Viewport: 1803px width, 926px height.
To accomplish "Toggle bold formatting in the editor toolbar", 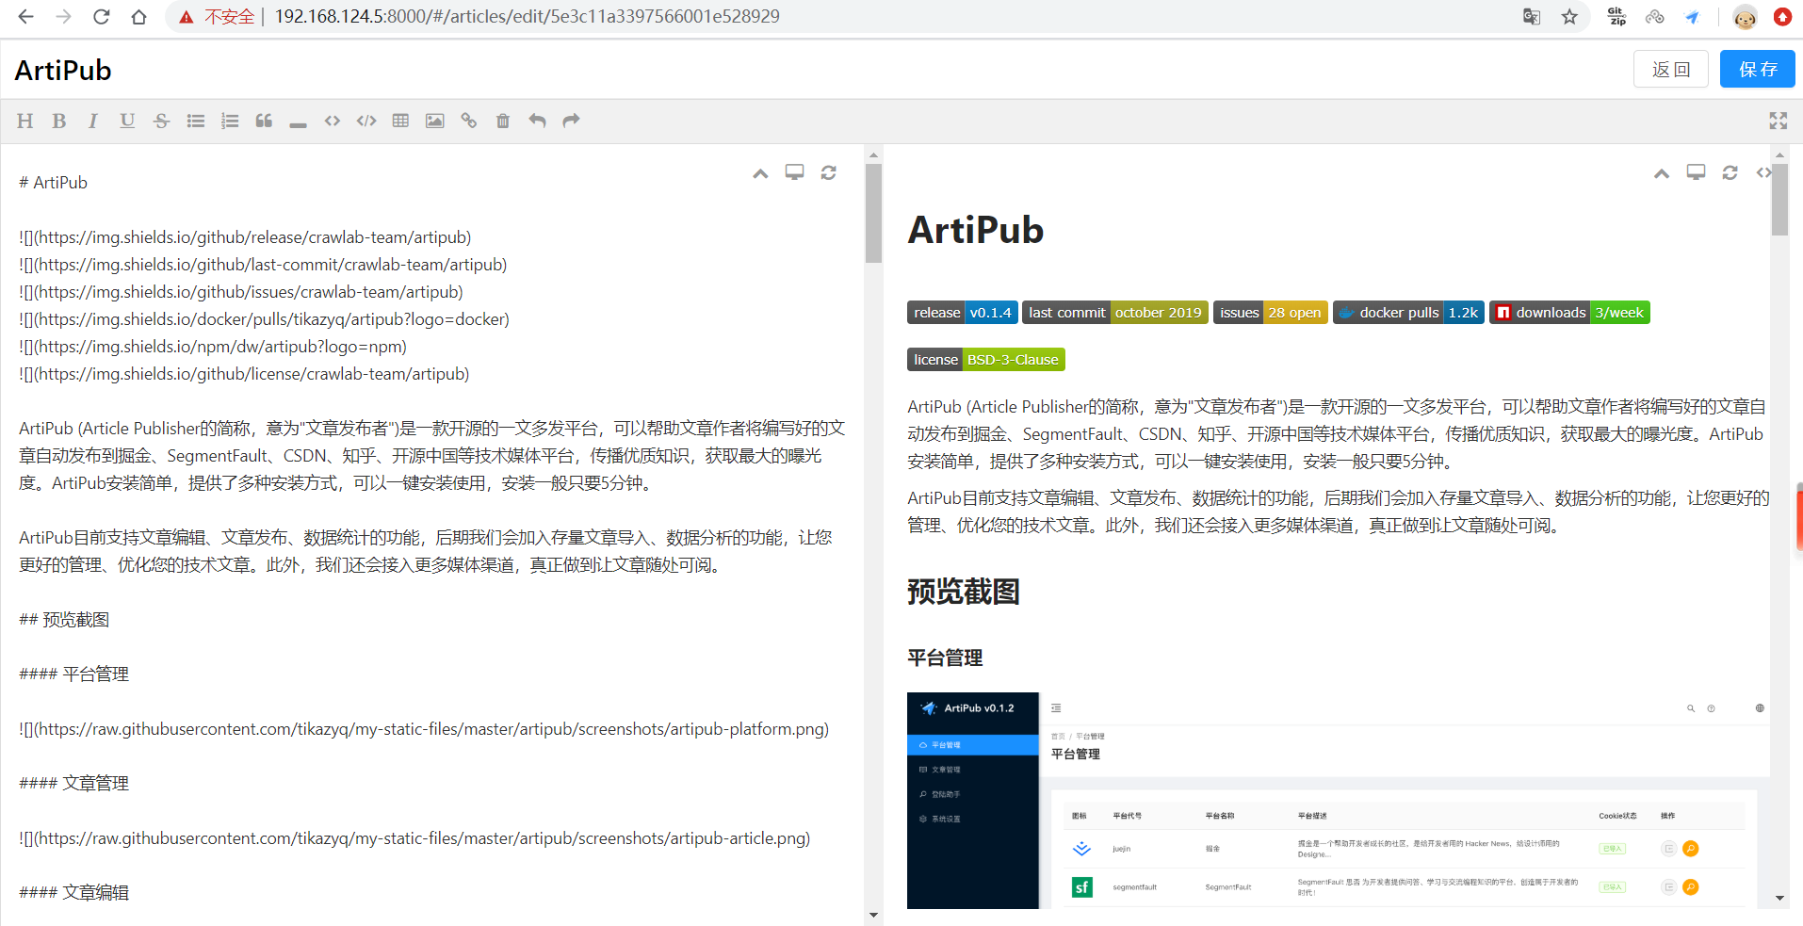I will tap(59, 121).
